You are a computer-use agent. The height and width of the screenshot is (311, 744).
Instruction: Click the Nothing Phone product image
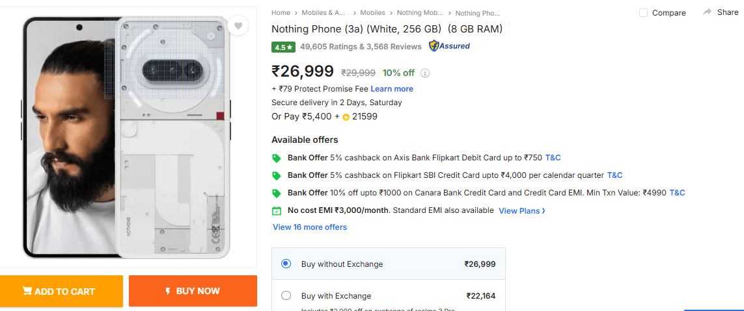point(128,136)
